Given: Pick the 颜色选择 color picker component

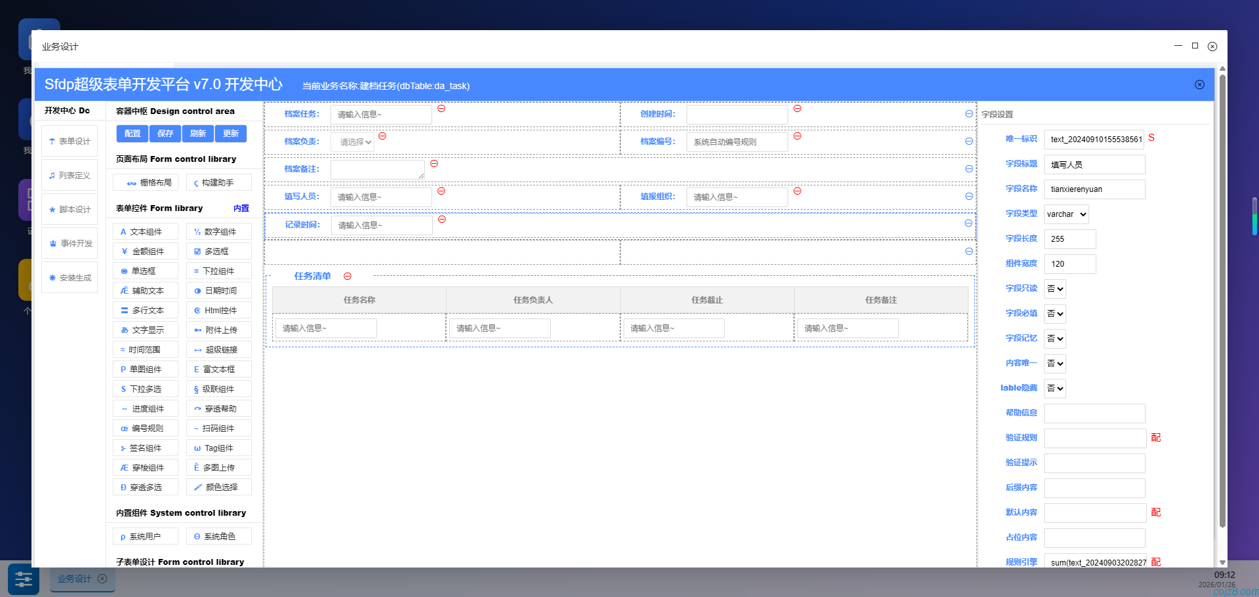Looking at the screenshot, I should coord(219,487).
